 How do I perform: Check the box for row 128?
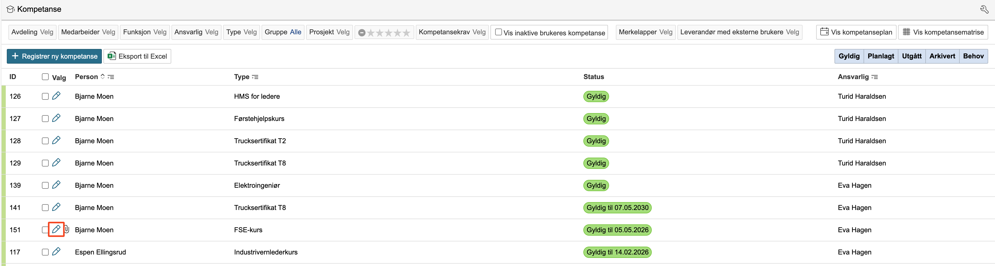pos(45,141)
